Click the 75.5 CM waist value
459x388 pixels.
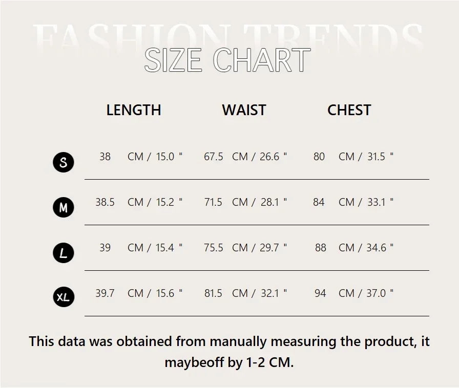[x=214, y=248]
